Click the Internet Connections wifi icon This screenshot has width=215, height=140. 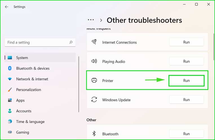[x=94, y=42]
